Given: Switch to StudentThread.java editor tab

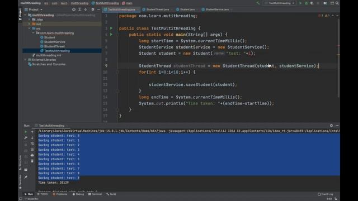Looking at the screenshot, I should point(156,9).
